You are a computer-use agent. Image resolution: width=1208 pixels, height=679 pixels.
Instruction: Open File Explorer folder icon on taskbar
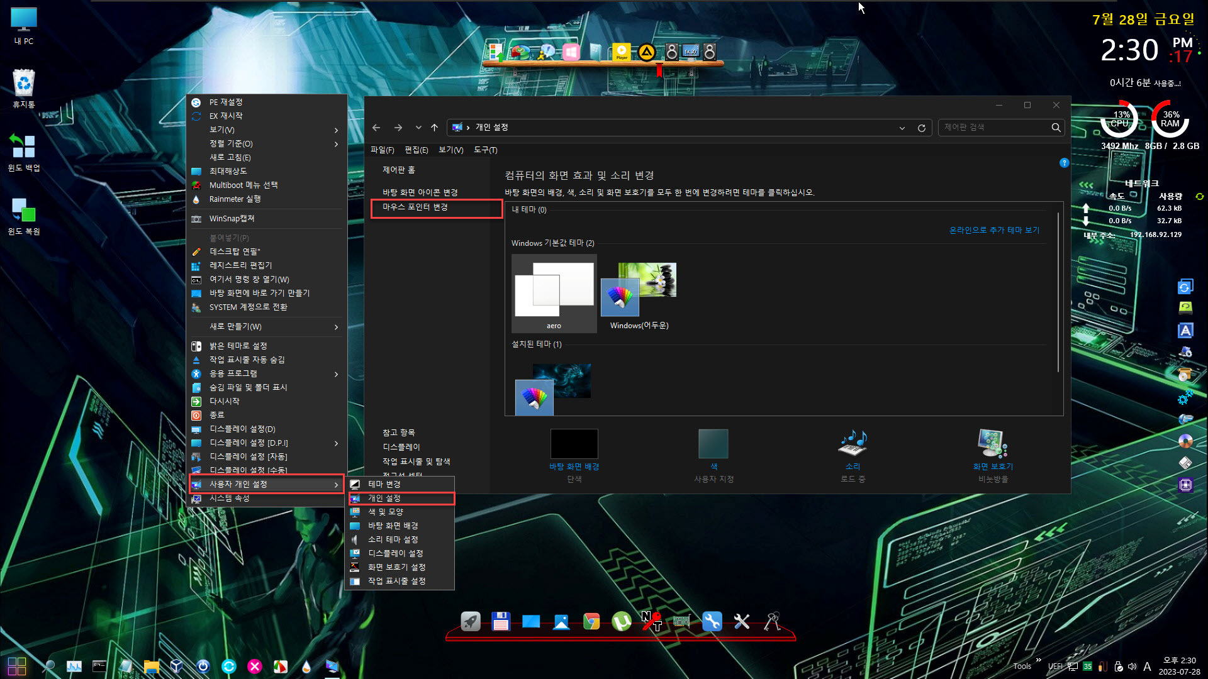[151, 666]
